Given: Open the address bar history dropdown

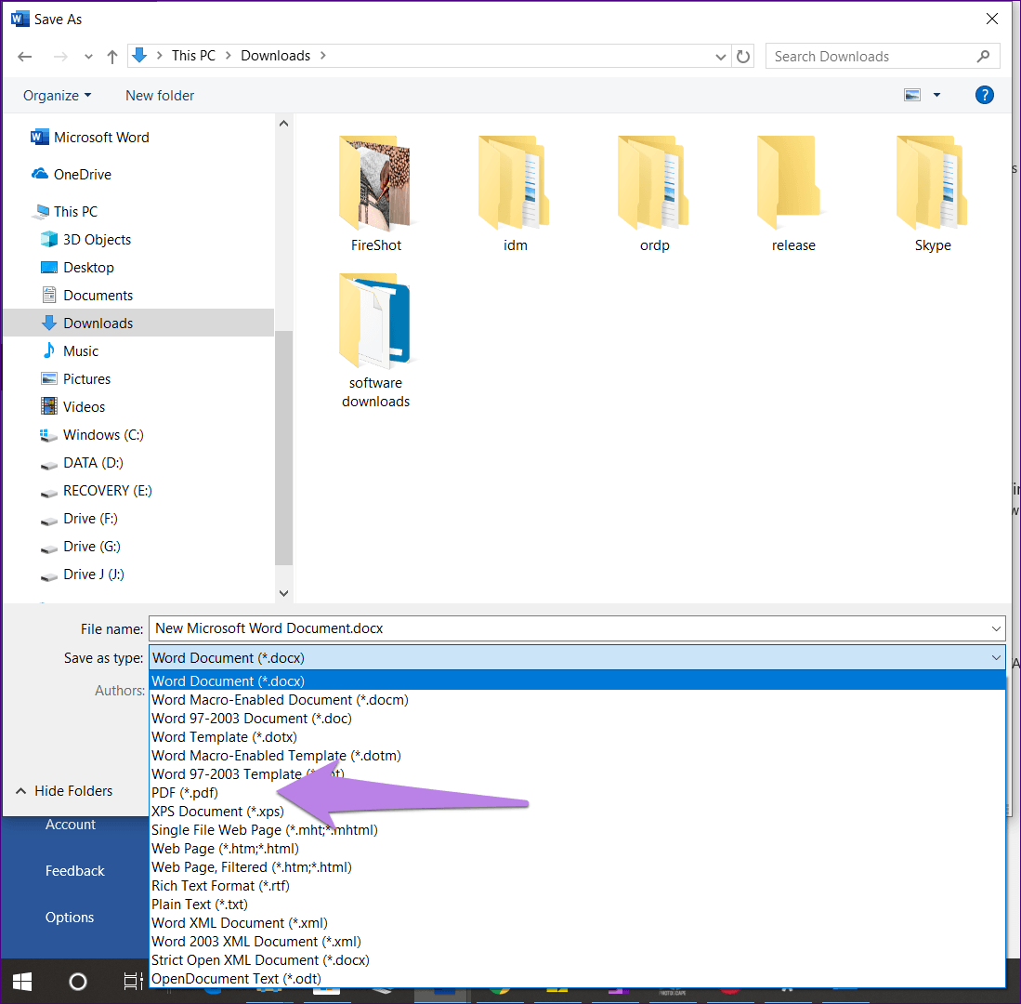Looking at the screenshot, I should (x=721, y=57).
